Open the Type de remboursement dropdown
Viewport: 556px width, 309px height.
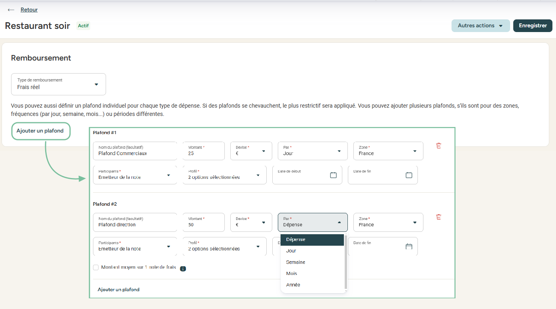59,84
